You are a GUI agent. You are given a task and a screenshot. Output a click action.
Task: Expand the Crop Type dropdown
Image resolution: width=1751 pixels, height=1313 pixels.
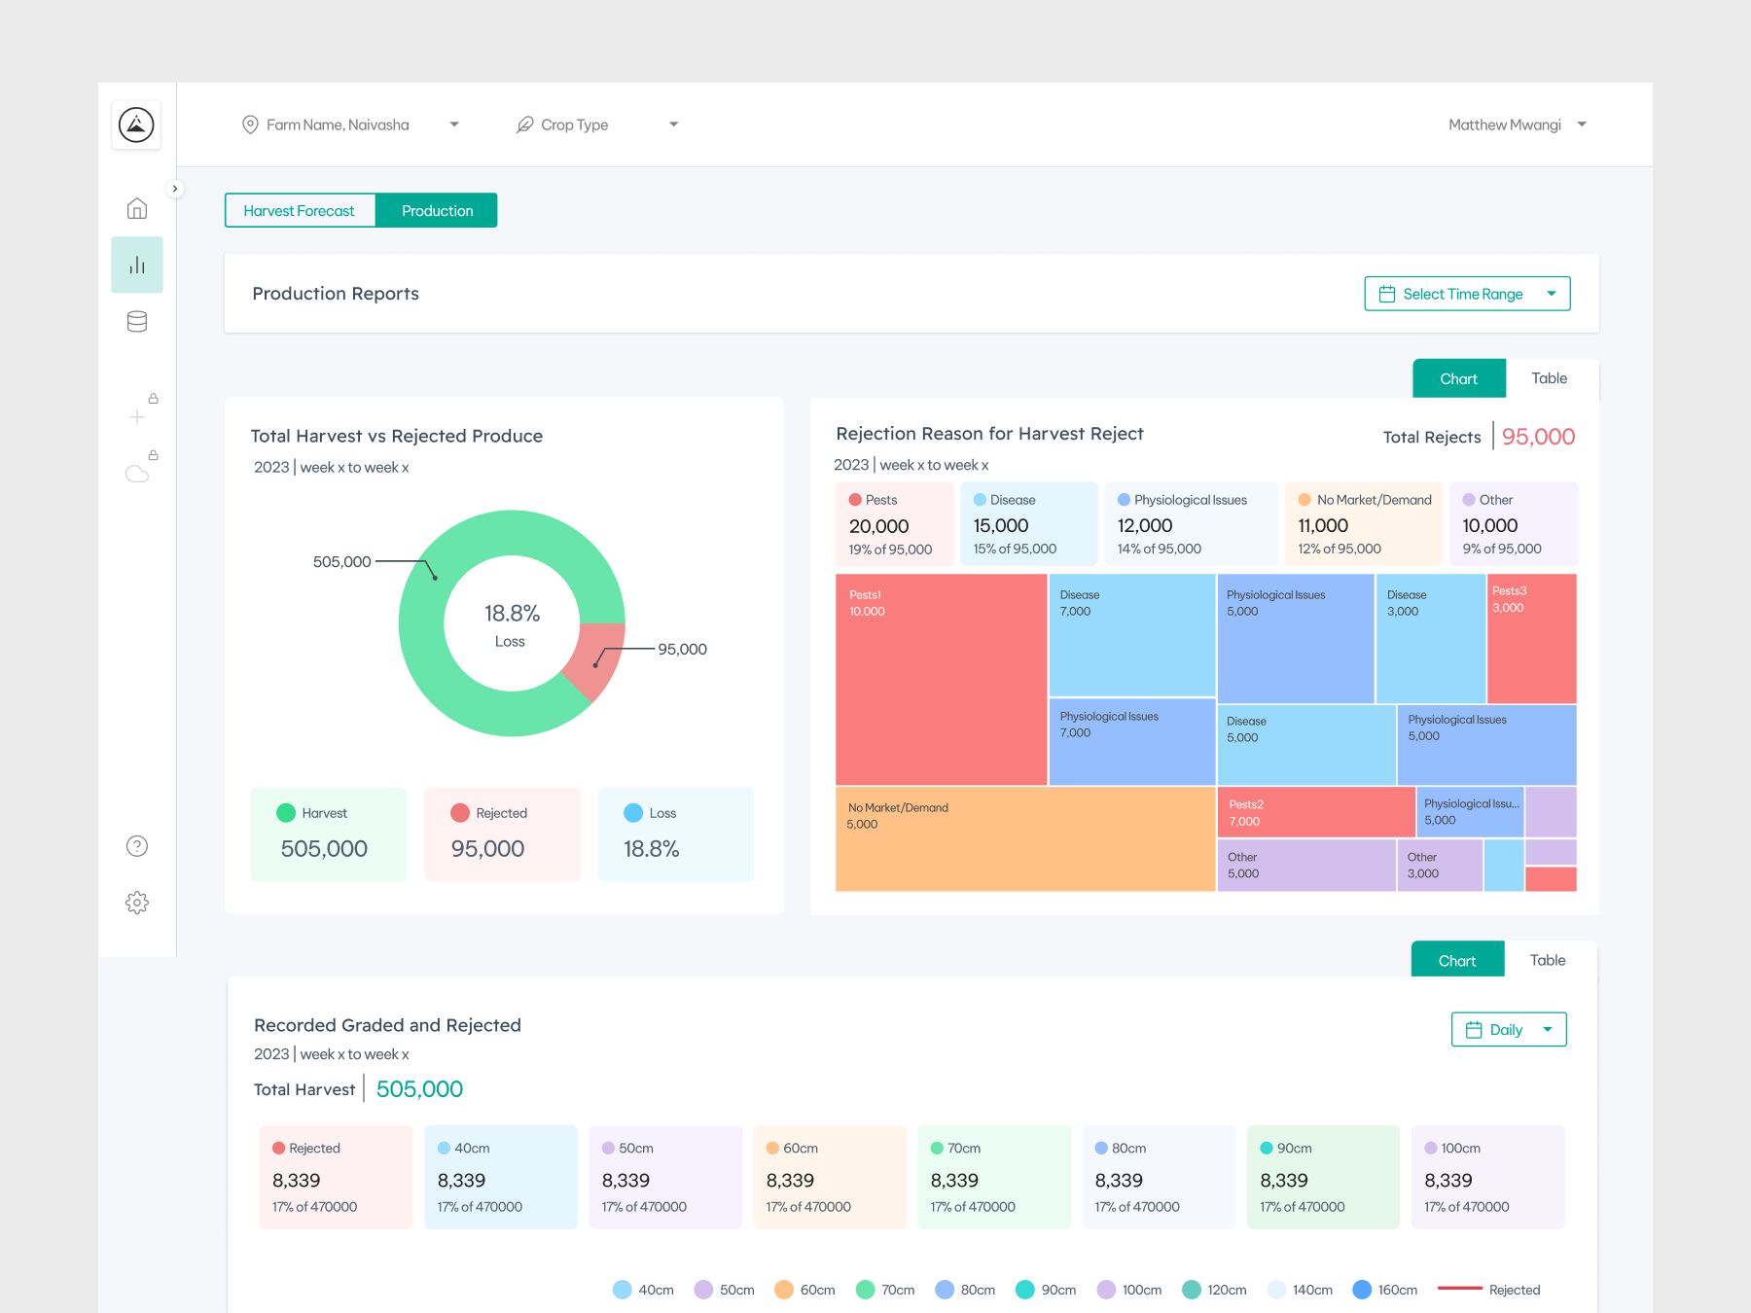tap(596, 124)
